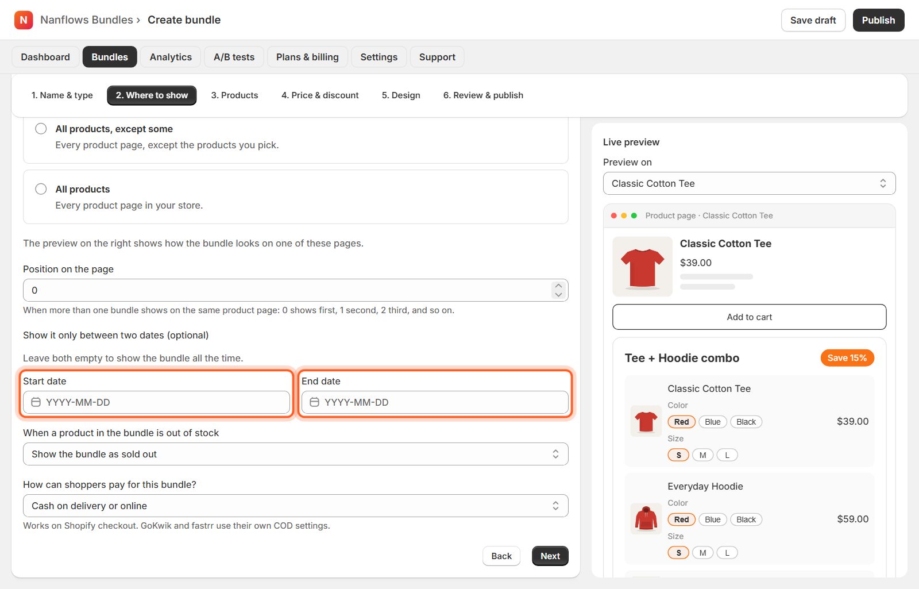Click the red t-shirt product image
919x589 pixels.
pos(643,267)
